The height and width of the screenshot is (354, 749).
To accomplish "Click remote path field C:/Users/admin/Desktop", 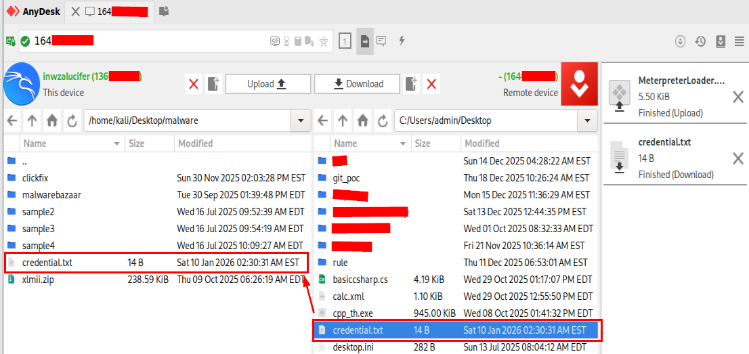I will (x=486, y=121).
